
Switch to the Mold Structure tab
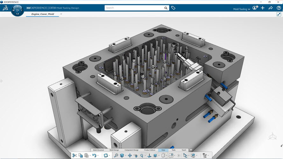[98, 150]
